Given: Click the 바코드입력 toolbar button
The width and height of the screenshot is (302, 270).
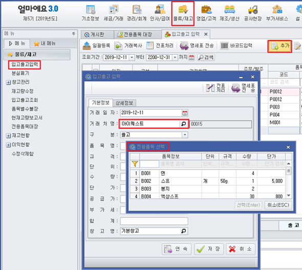Looking at the screenshot, I should tap(236, 46).
